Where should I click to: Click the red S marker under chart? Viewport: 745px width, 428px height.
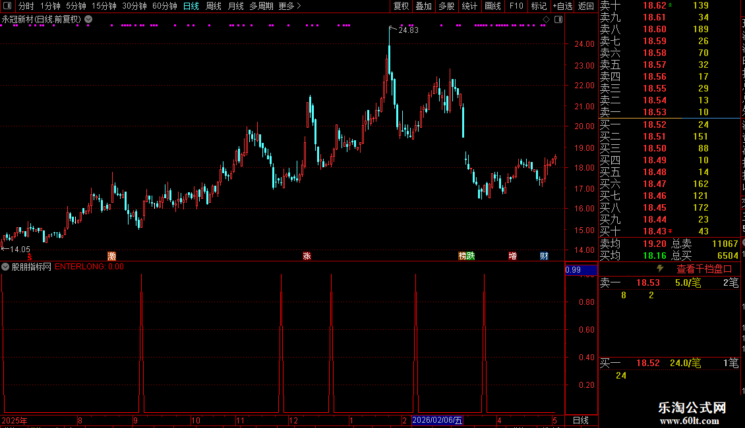(30, 256)
